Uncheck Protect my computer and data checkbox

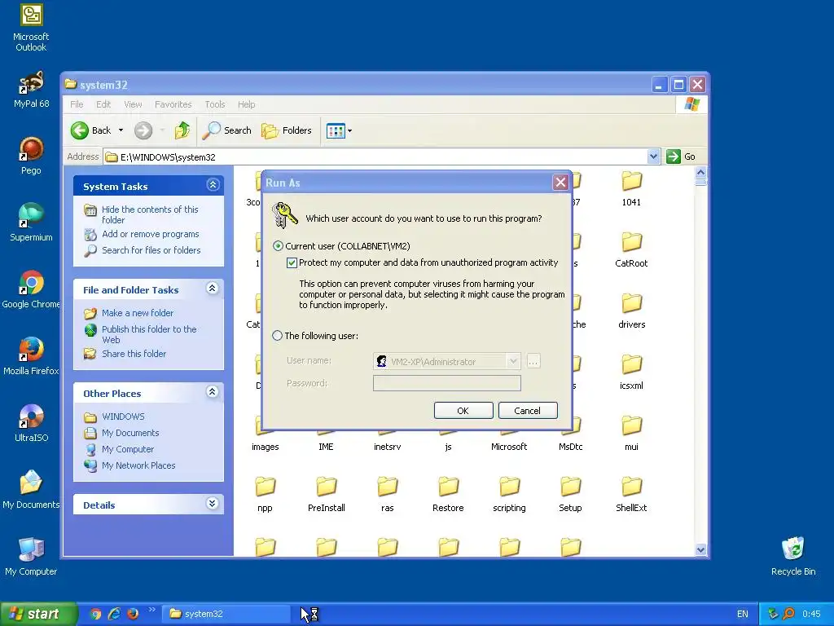(x=292, y=262)
